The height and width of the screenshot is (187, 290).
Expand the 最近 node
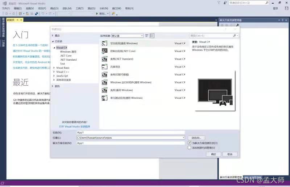(53, 35)
